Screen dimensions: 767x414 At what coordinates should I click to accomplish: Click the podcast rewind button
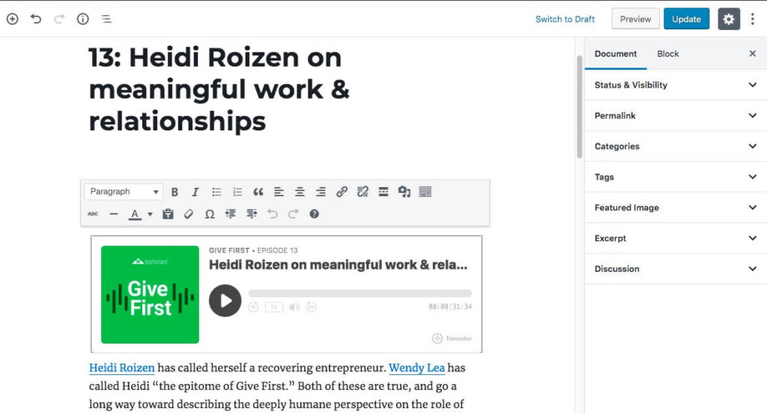[x=253, y=307]
